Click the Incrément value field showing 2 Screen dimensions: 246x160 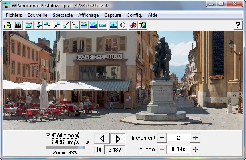pos(179,138)
